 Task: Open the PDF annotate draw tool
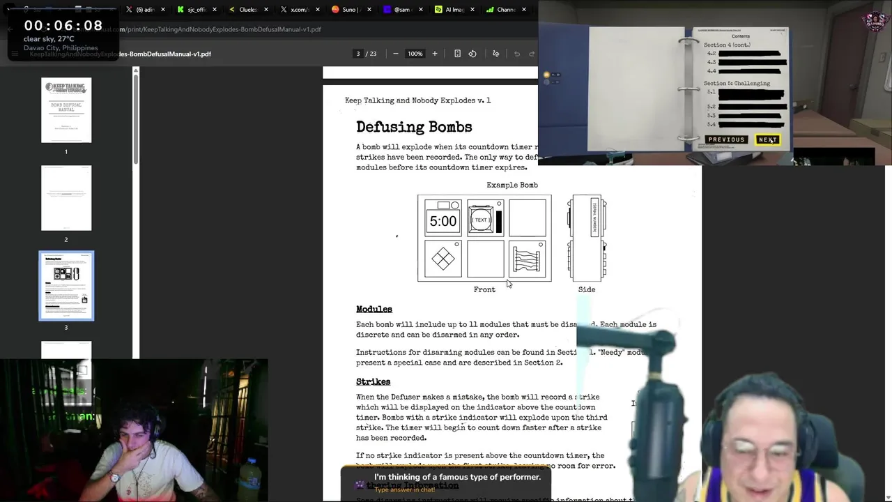(x=496, y=54)
